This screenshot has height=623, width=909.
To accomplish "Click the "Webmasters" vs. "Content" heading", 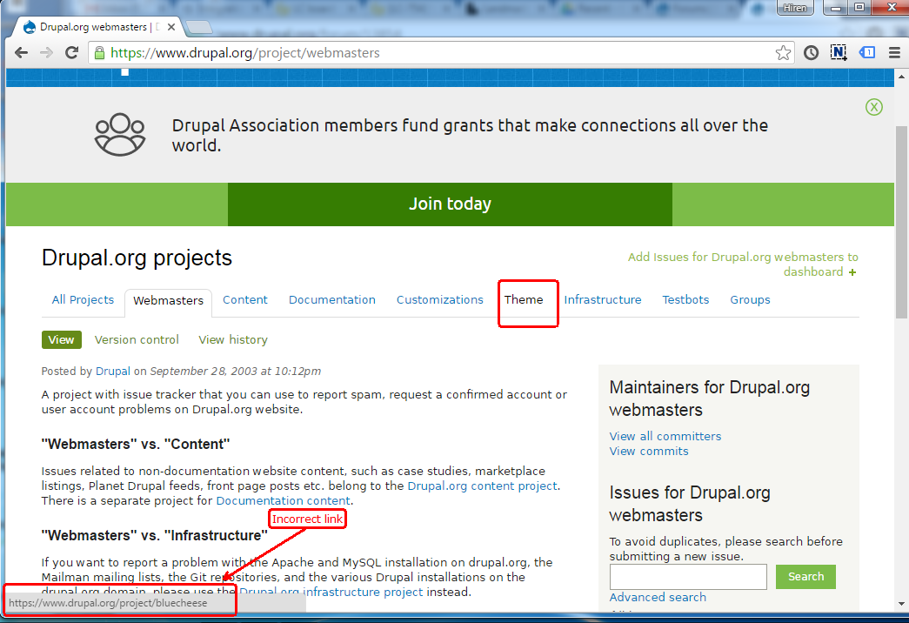I will tap(136, 445).
